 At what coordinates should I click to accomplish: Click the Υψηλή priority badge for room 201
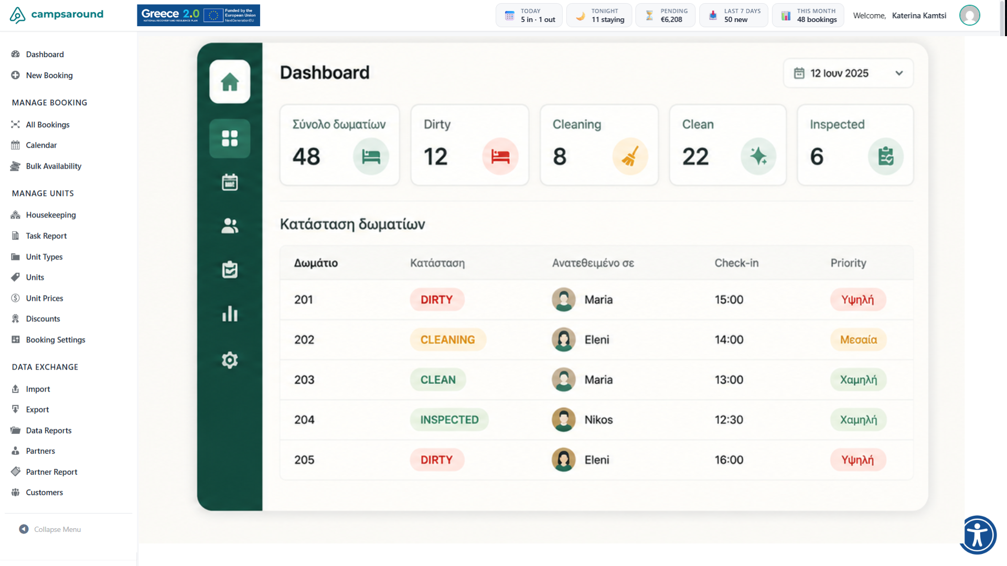[858, 300]
